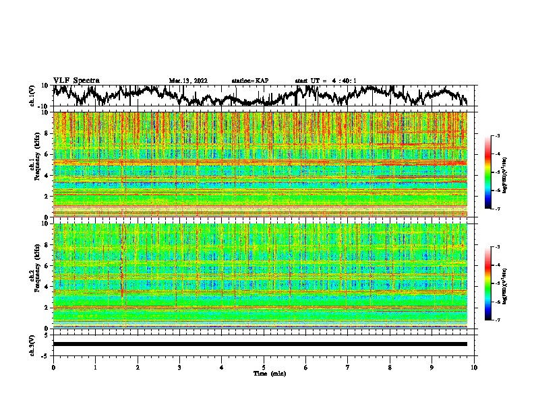The width and height of the screenshot is (534, 412).
Task: Click the "8" kHz tick on ch.1 spectrogram
Action: tap(47, 133)
